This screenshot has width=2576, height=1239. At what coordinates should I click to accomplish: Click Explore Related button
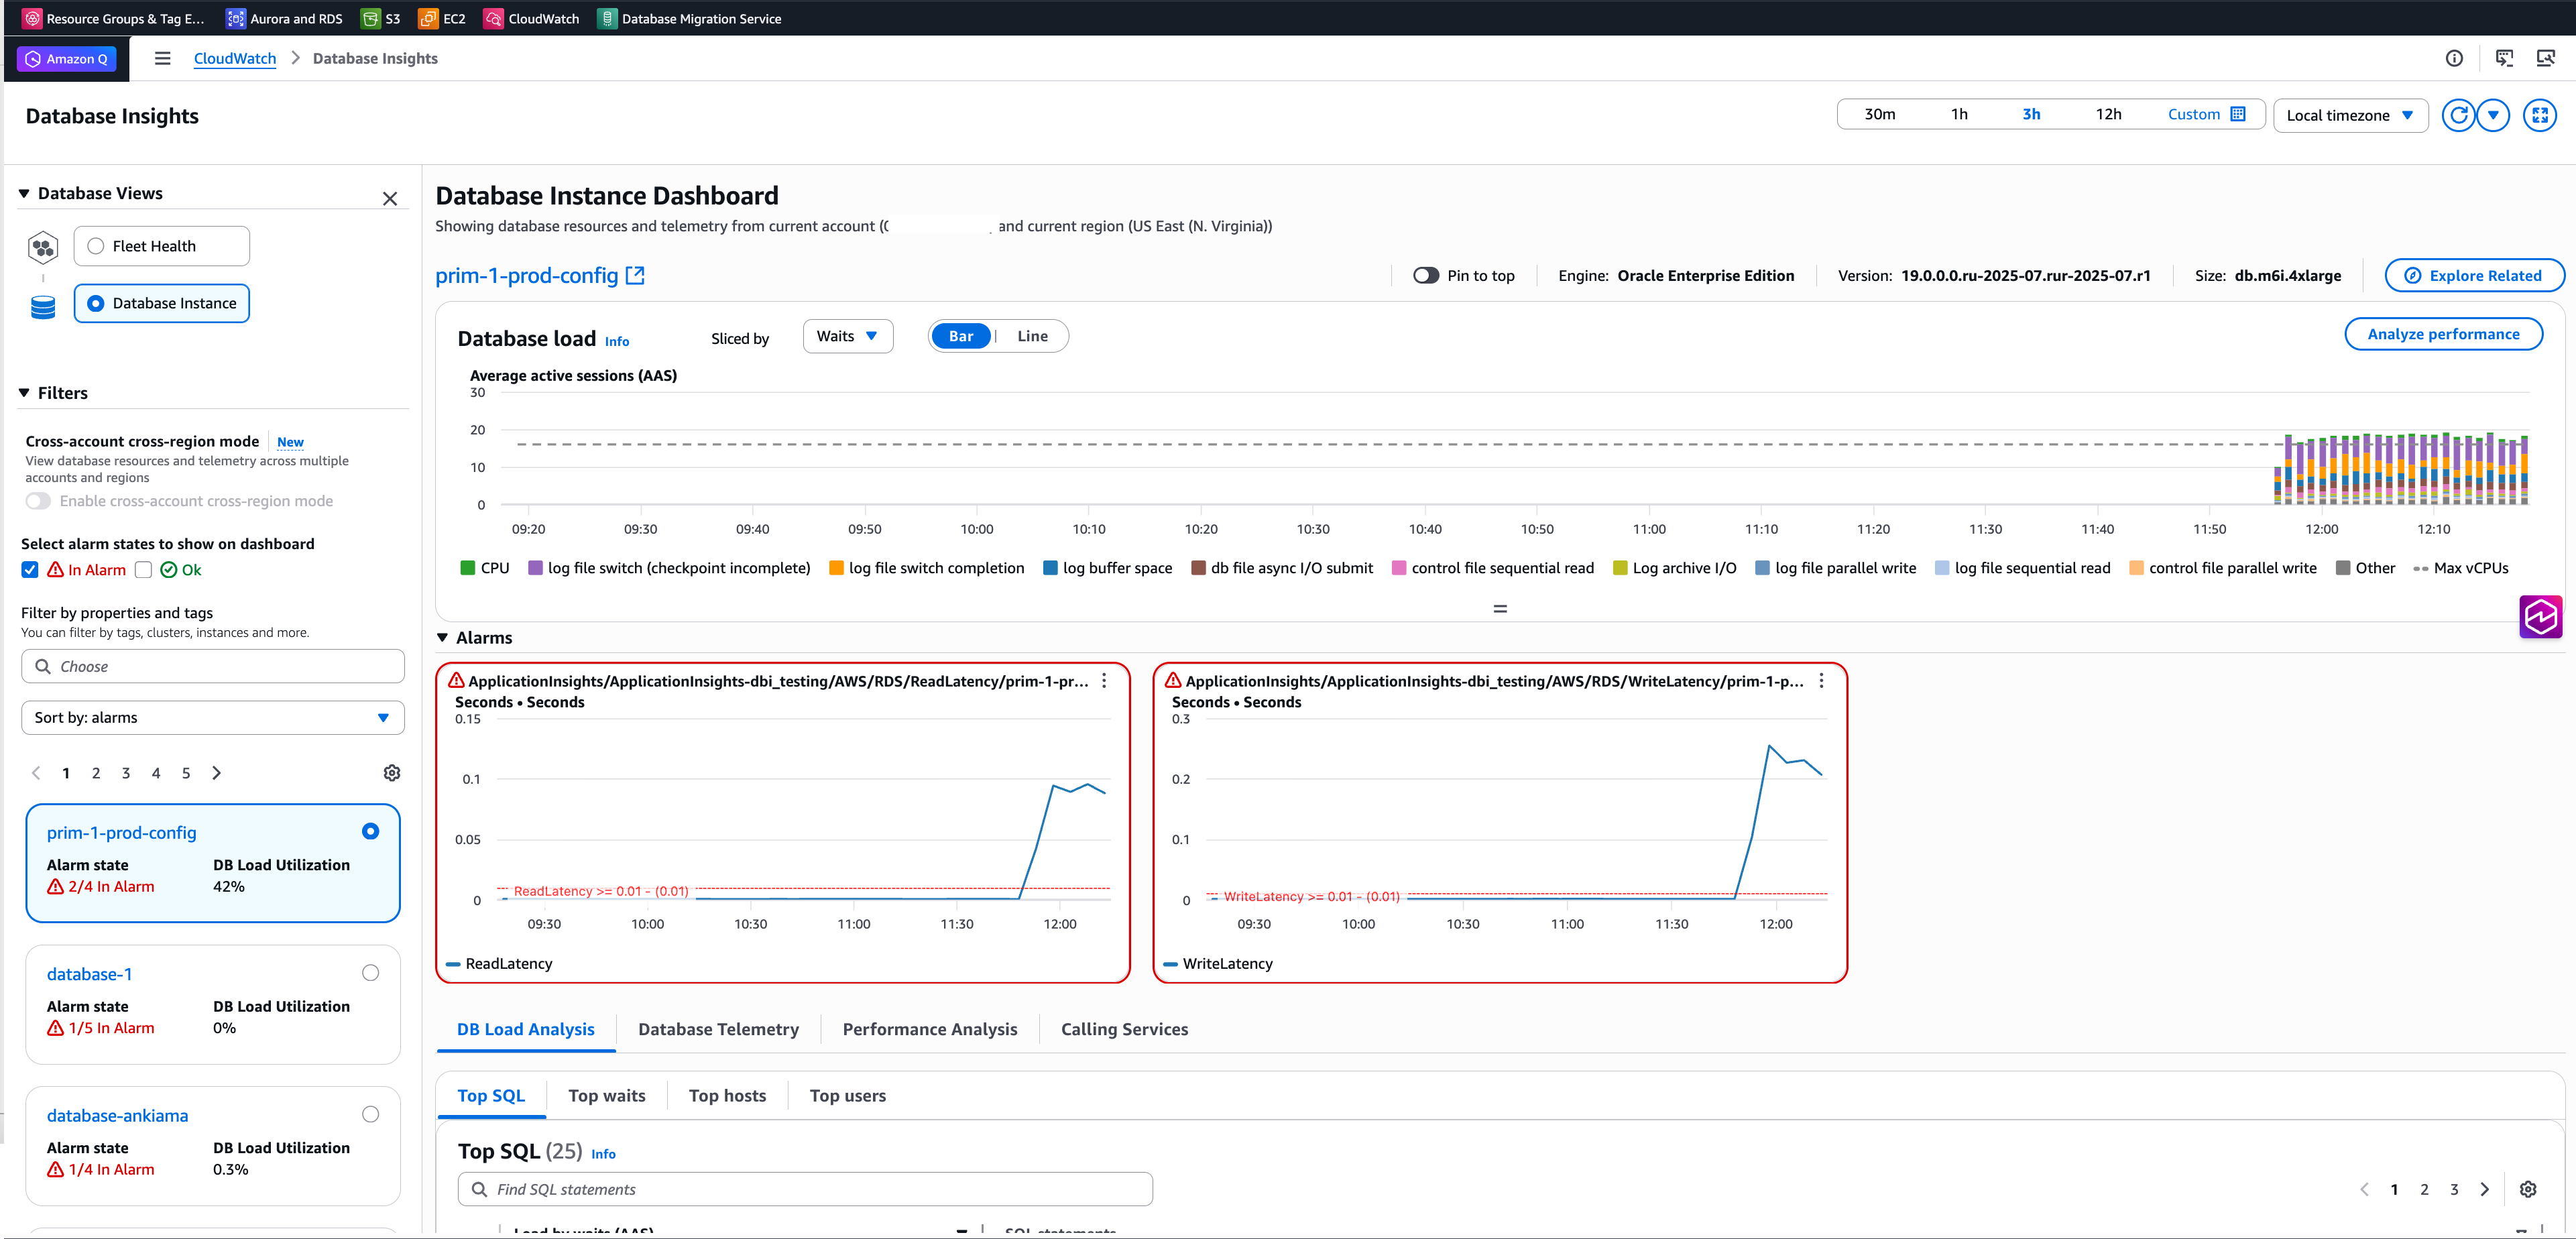tap(2474, 276)
